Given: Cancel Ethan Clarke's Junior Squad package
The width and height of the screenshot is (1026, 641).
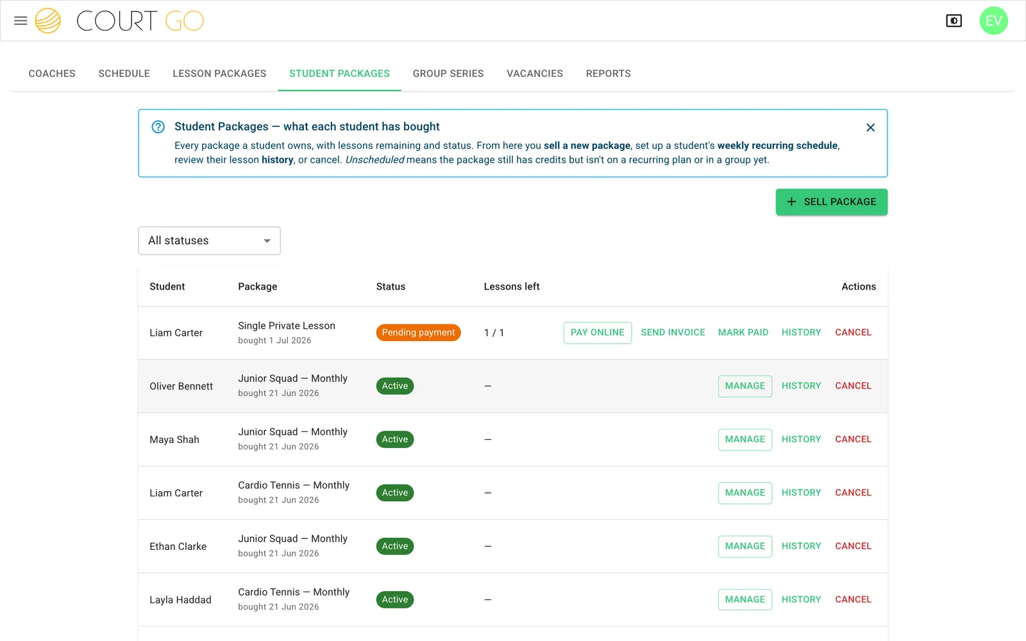Looking at the screenshot, I should pos(853,546).
